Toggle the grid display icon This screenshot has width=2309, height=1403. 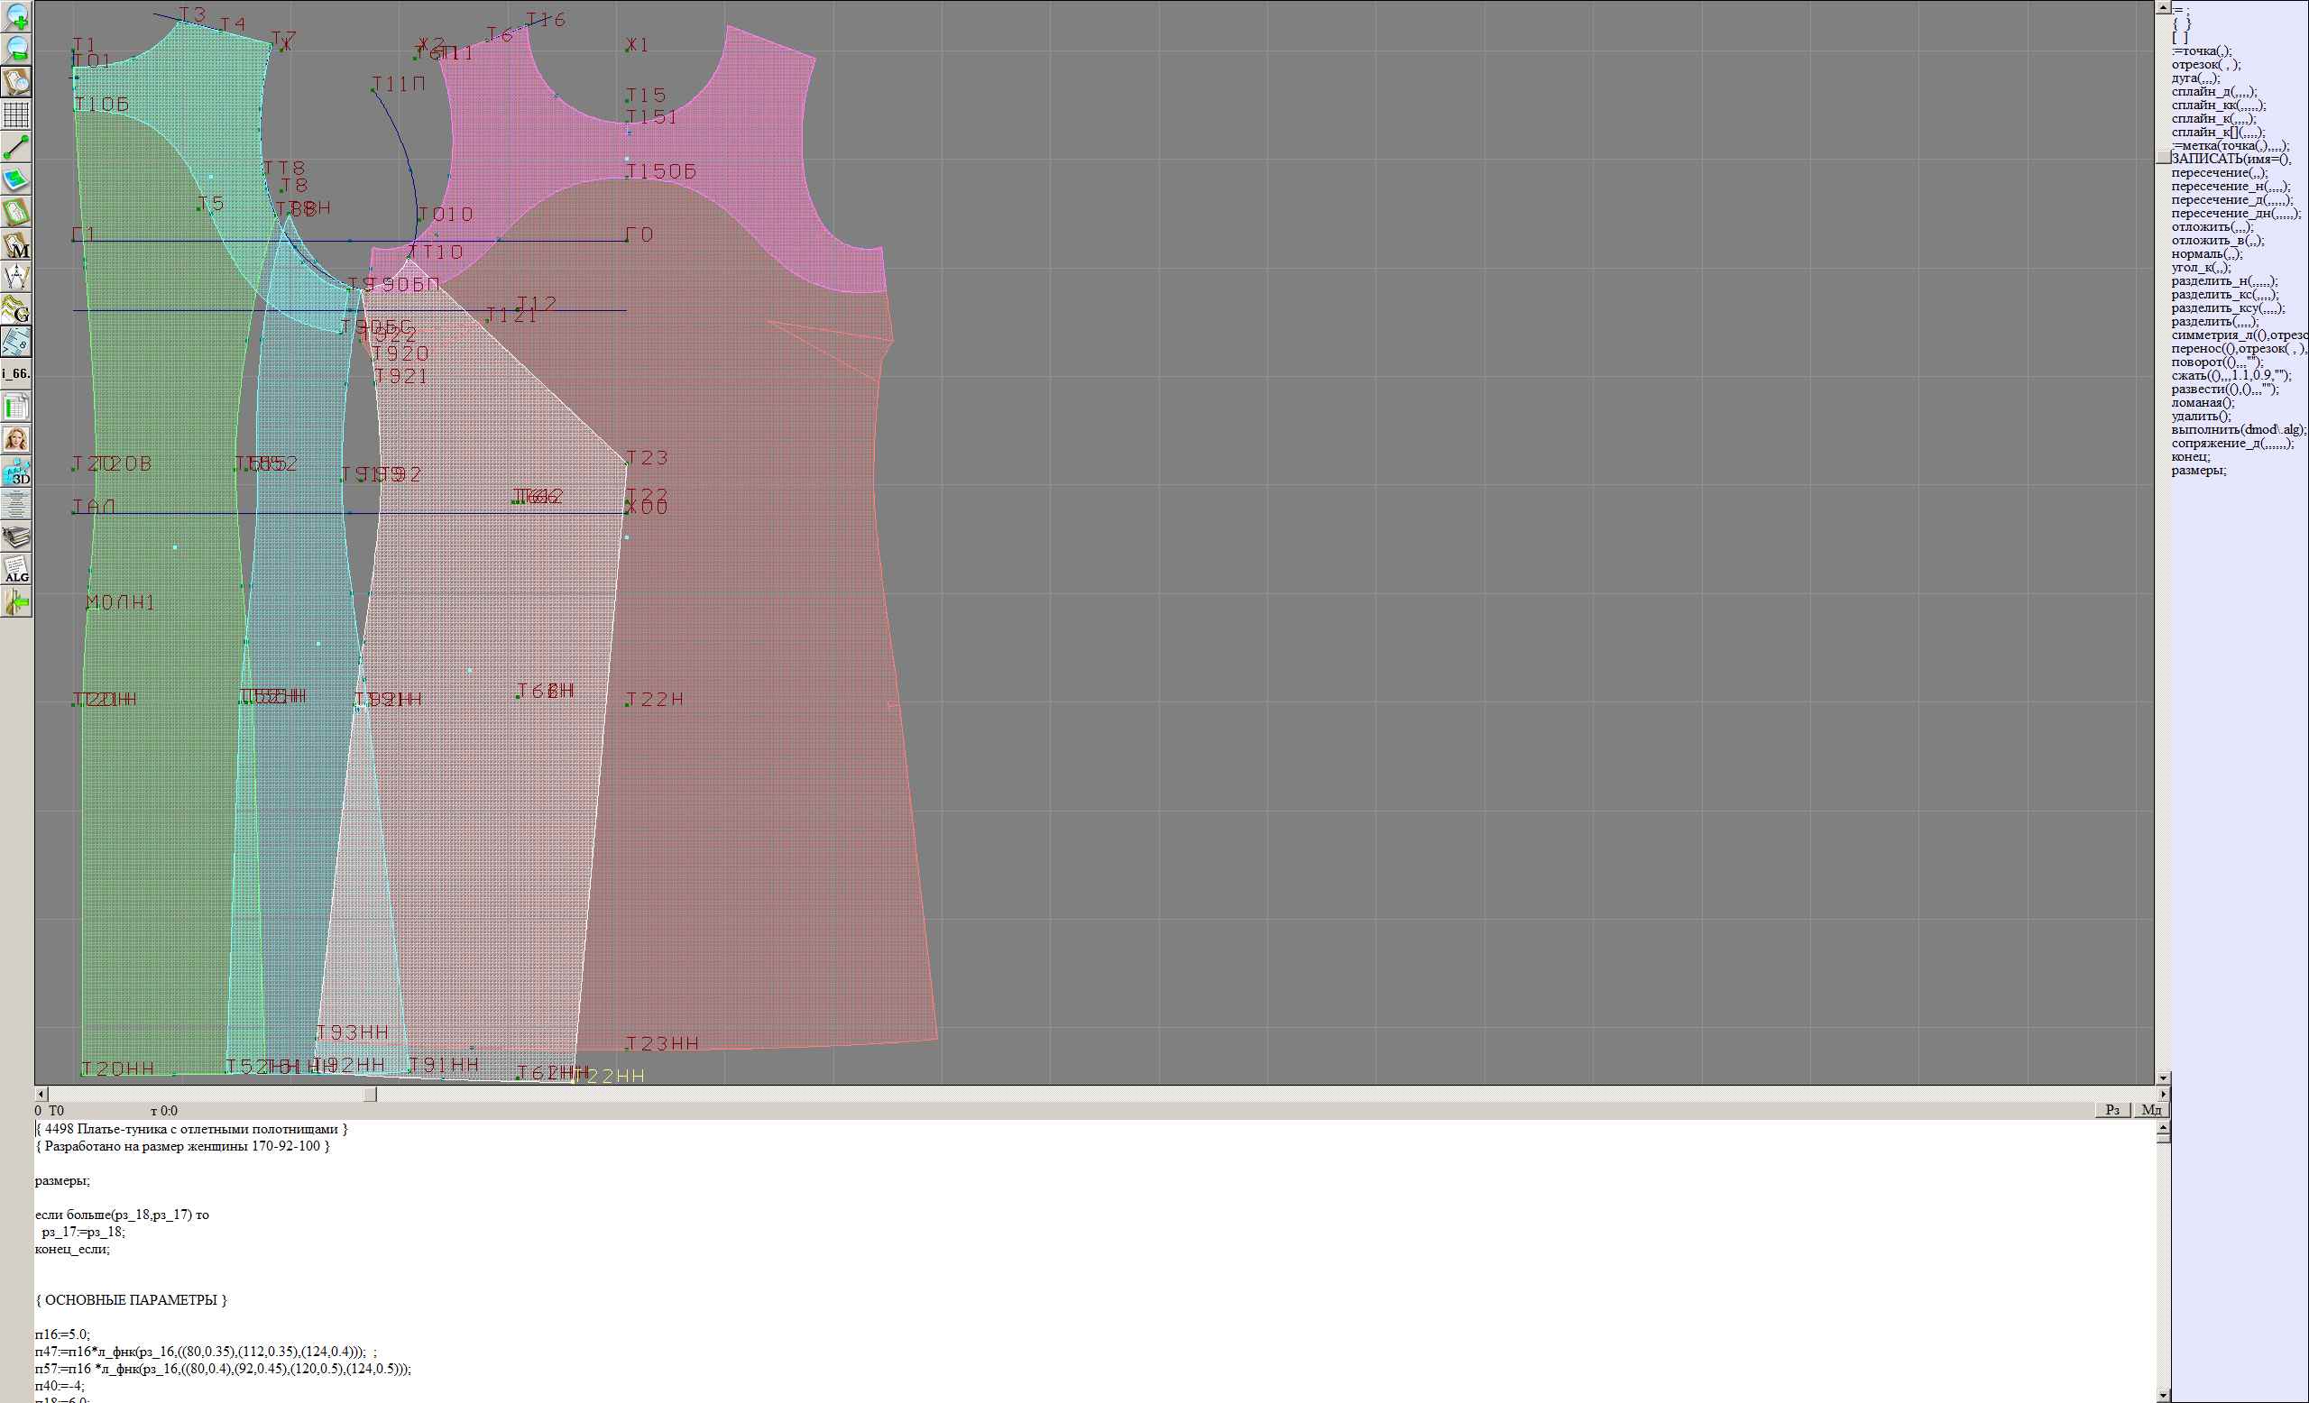16,115
